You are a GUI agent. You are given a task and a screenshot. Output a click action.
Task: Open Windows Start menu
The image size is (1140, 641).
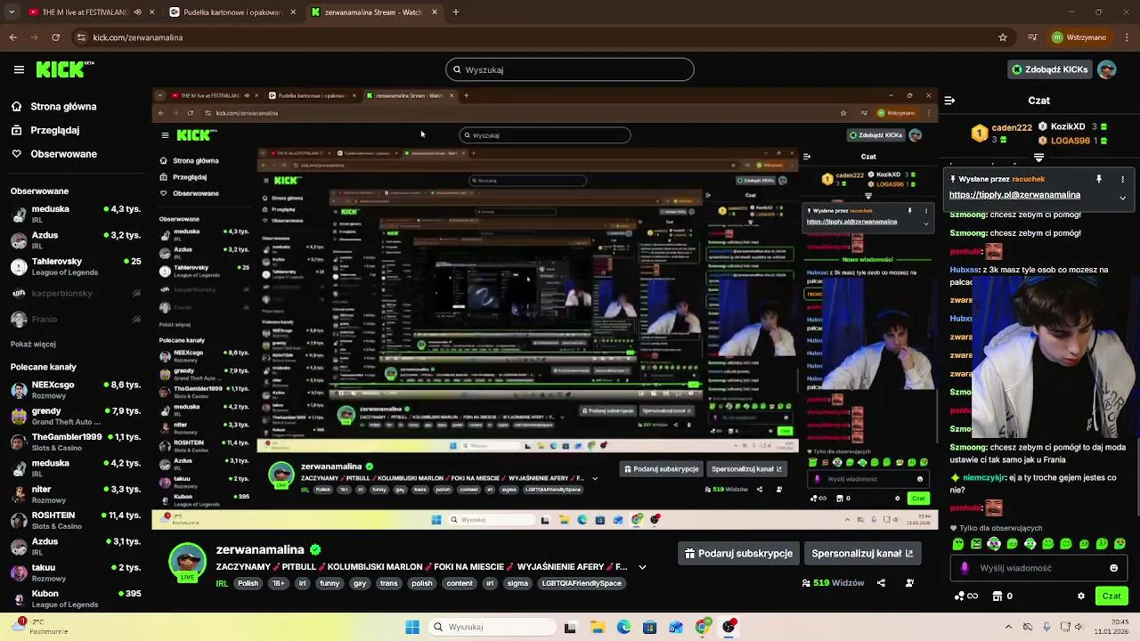(412, 627)
